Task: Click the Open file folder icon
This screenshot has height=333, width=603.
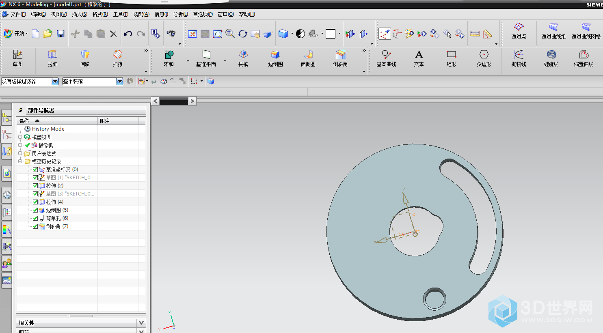Action: coord(48,34)
